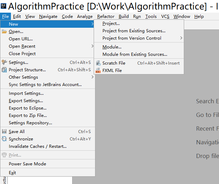The height and width of the screenshot is (184, 219).
Task: Click the FXML File icon
Action: tap(98, 71)
